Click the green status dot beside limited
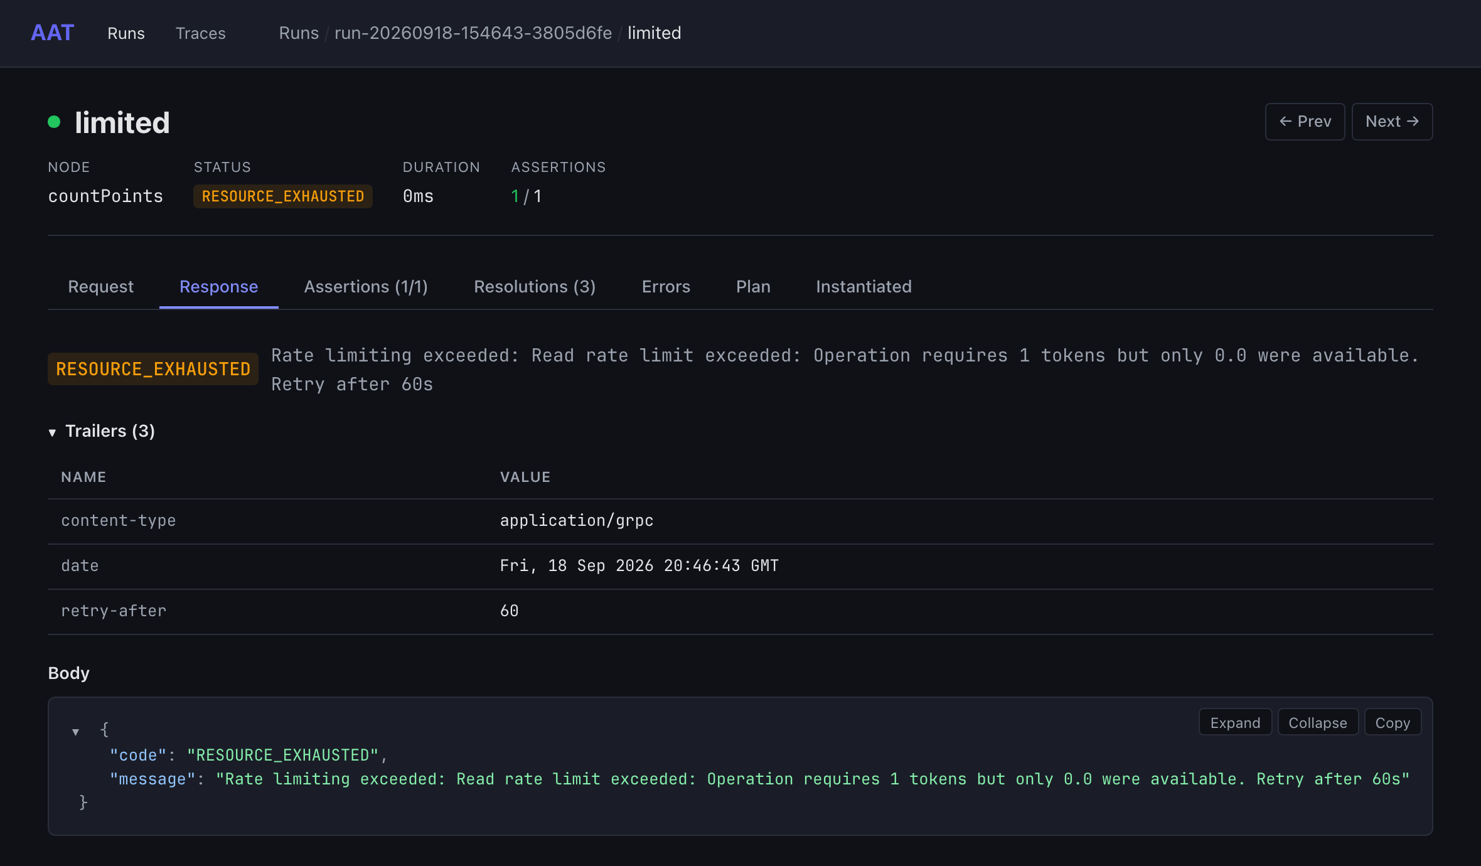This screenshot has height=866, width=1481. 54,122
